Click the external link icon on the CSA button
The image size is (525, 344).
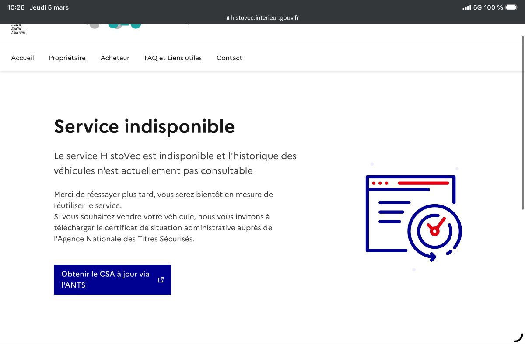point(161,280)
